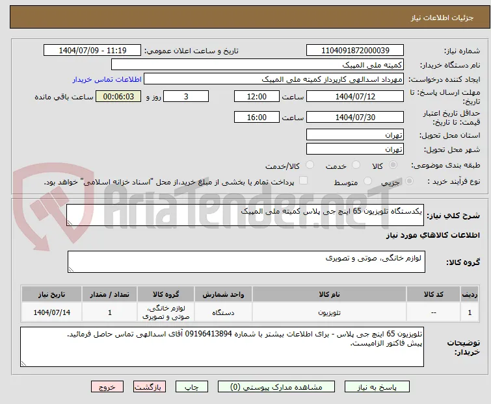Select the خدمت radio button

356,165
